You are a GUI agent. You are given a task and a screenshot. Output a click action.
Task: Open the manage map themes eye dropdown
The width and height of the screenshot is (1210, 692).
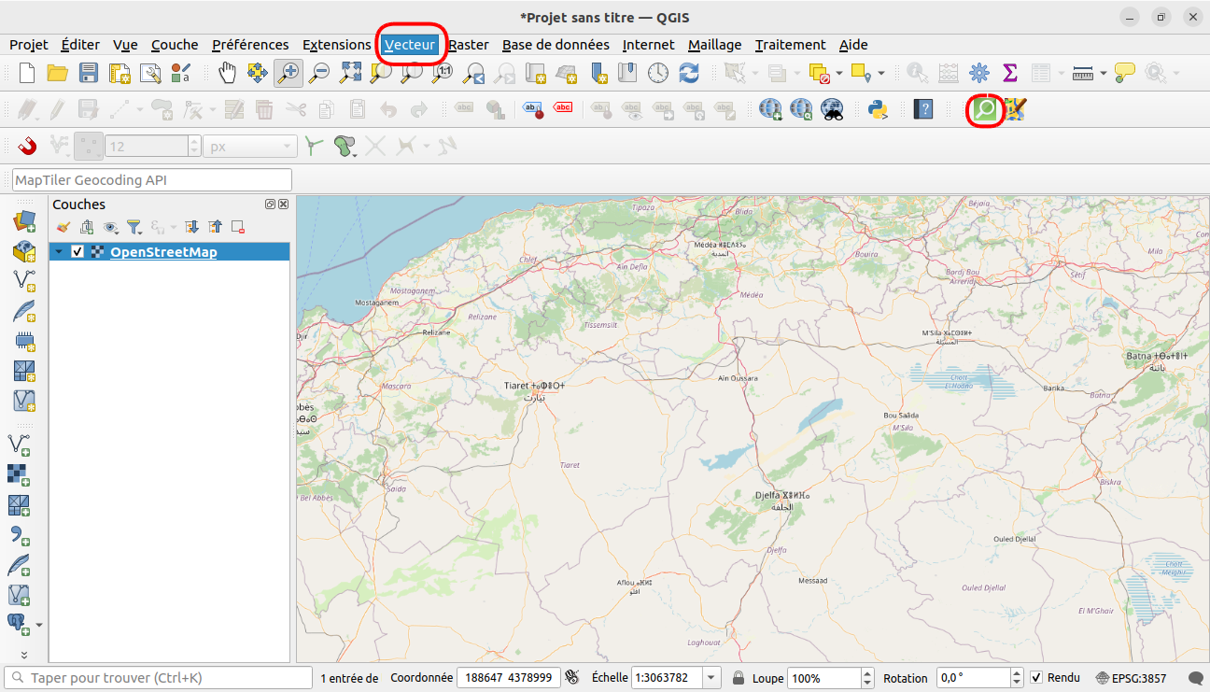tap(111, 227)
